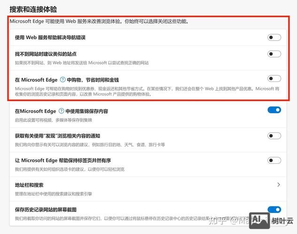Click the '搜索和连接体验' section heading
The image size is (297, 234).
pyautogui.click(x=33, y=9)
